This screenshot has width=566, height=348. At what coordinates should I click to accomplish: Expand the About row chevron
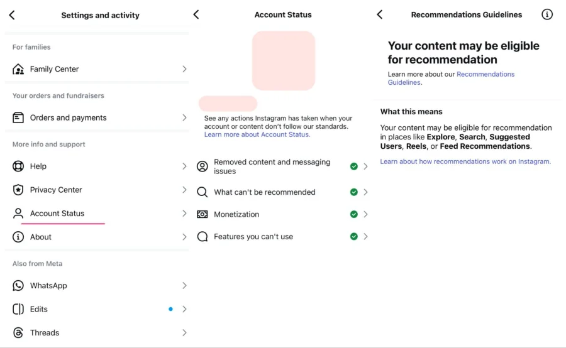pyautogui.click(x=184, y=237)
